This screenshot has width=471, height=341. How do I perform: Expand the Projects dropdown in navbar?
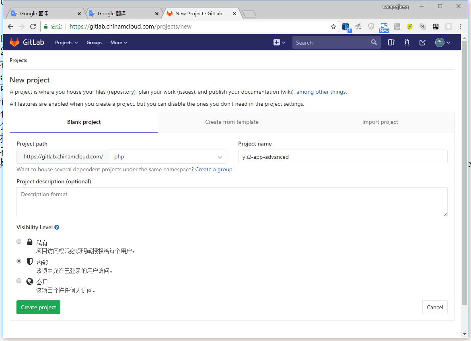point(66,42)
